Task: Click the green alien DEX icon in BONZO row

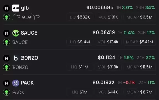Action: point(6,67)
